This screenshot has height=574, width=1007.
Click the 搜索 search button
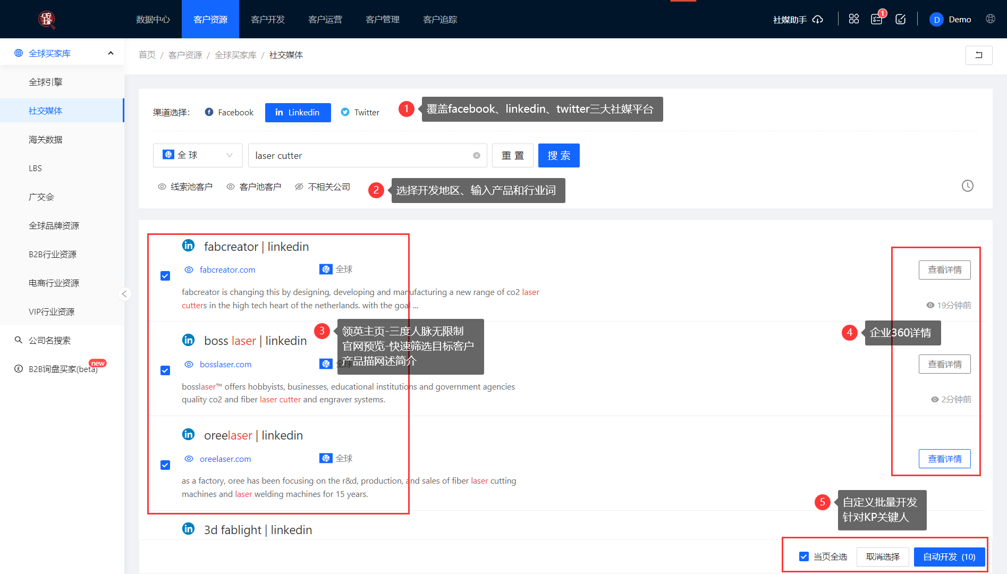559,155
